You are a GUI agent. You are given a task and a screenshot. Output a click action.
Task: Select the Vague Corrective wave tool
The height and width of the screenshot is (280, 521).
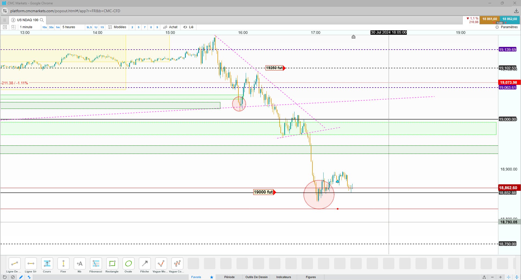[177, 263]
